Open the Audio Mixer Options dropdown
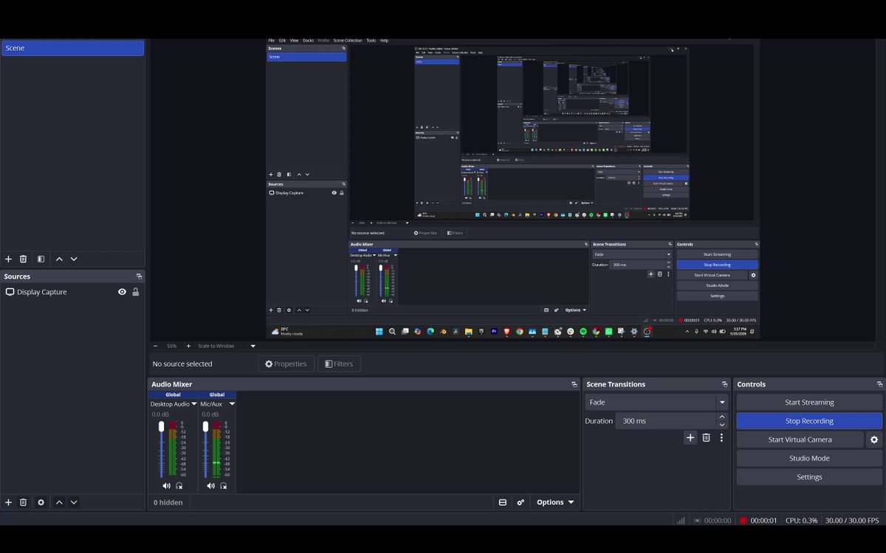The image size is (886, 553). [x=555, y=502]
